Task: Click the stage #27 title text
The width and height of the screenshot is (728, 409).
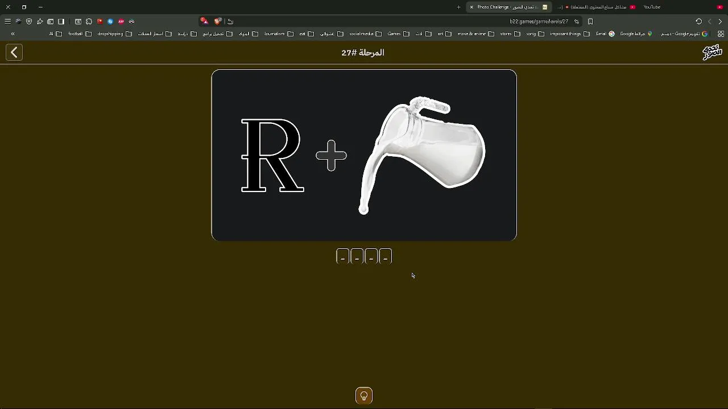Action: [x=363, y=52]
